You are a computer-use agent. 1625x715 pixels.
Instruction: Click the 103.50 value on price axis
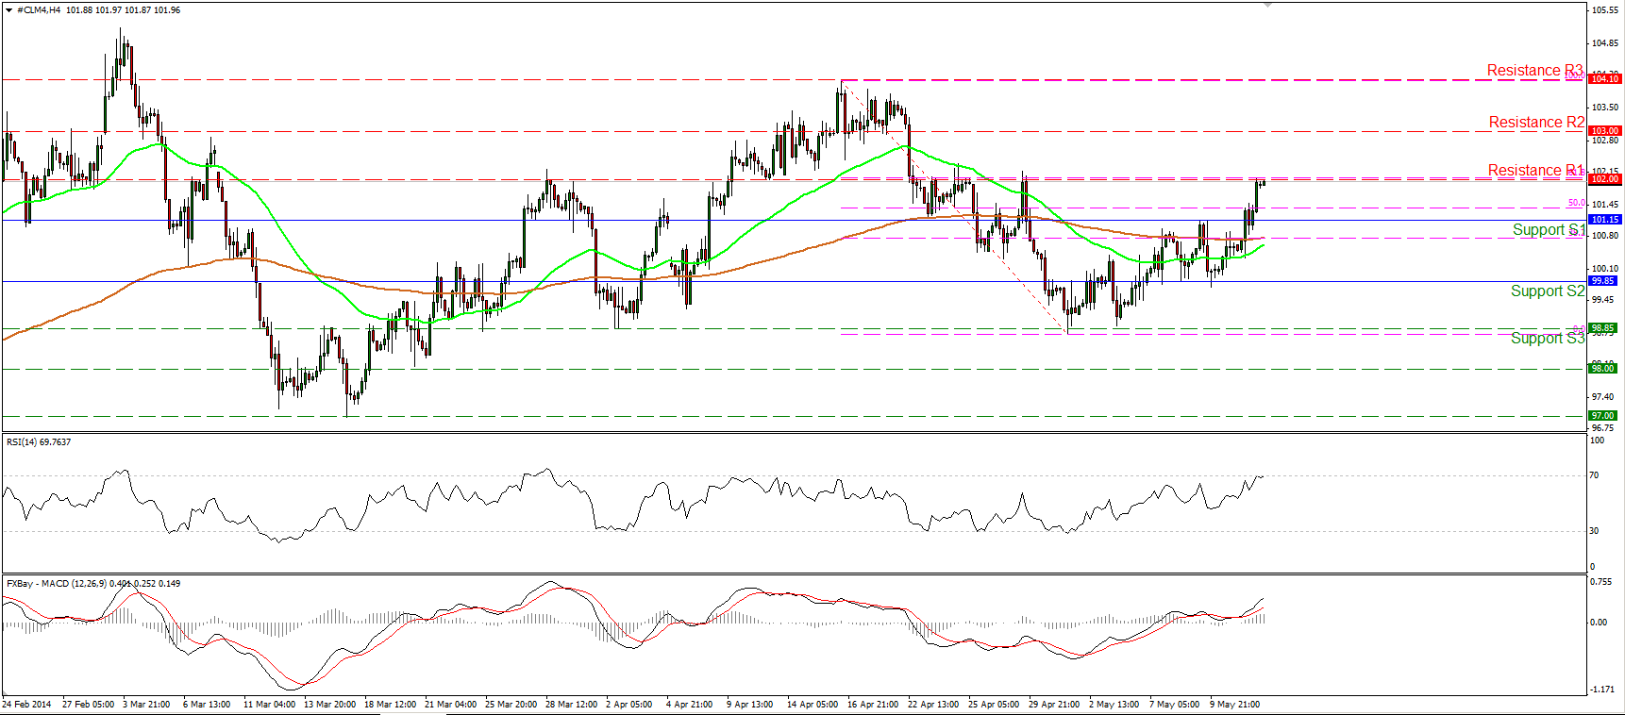click(1605, 108)
